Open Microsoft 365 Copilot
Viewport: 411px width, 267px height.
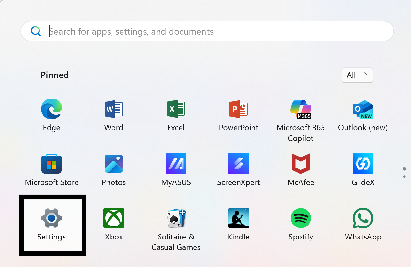(x=301, y=120)
